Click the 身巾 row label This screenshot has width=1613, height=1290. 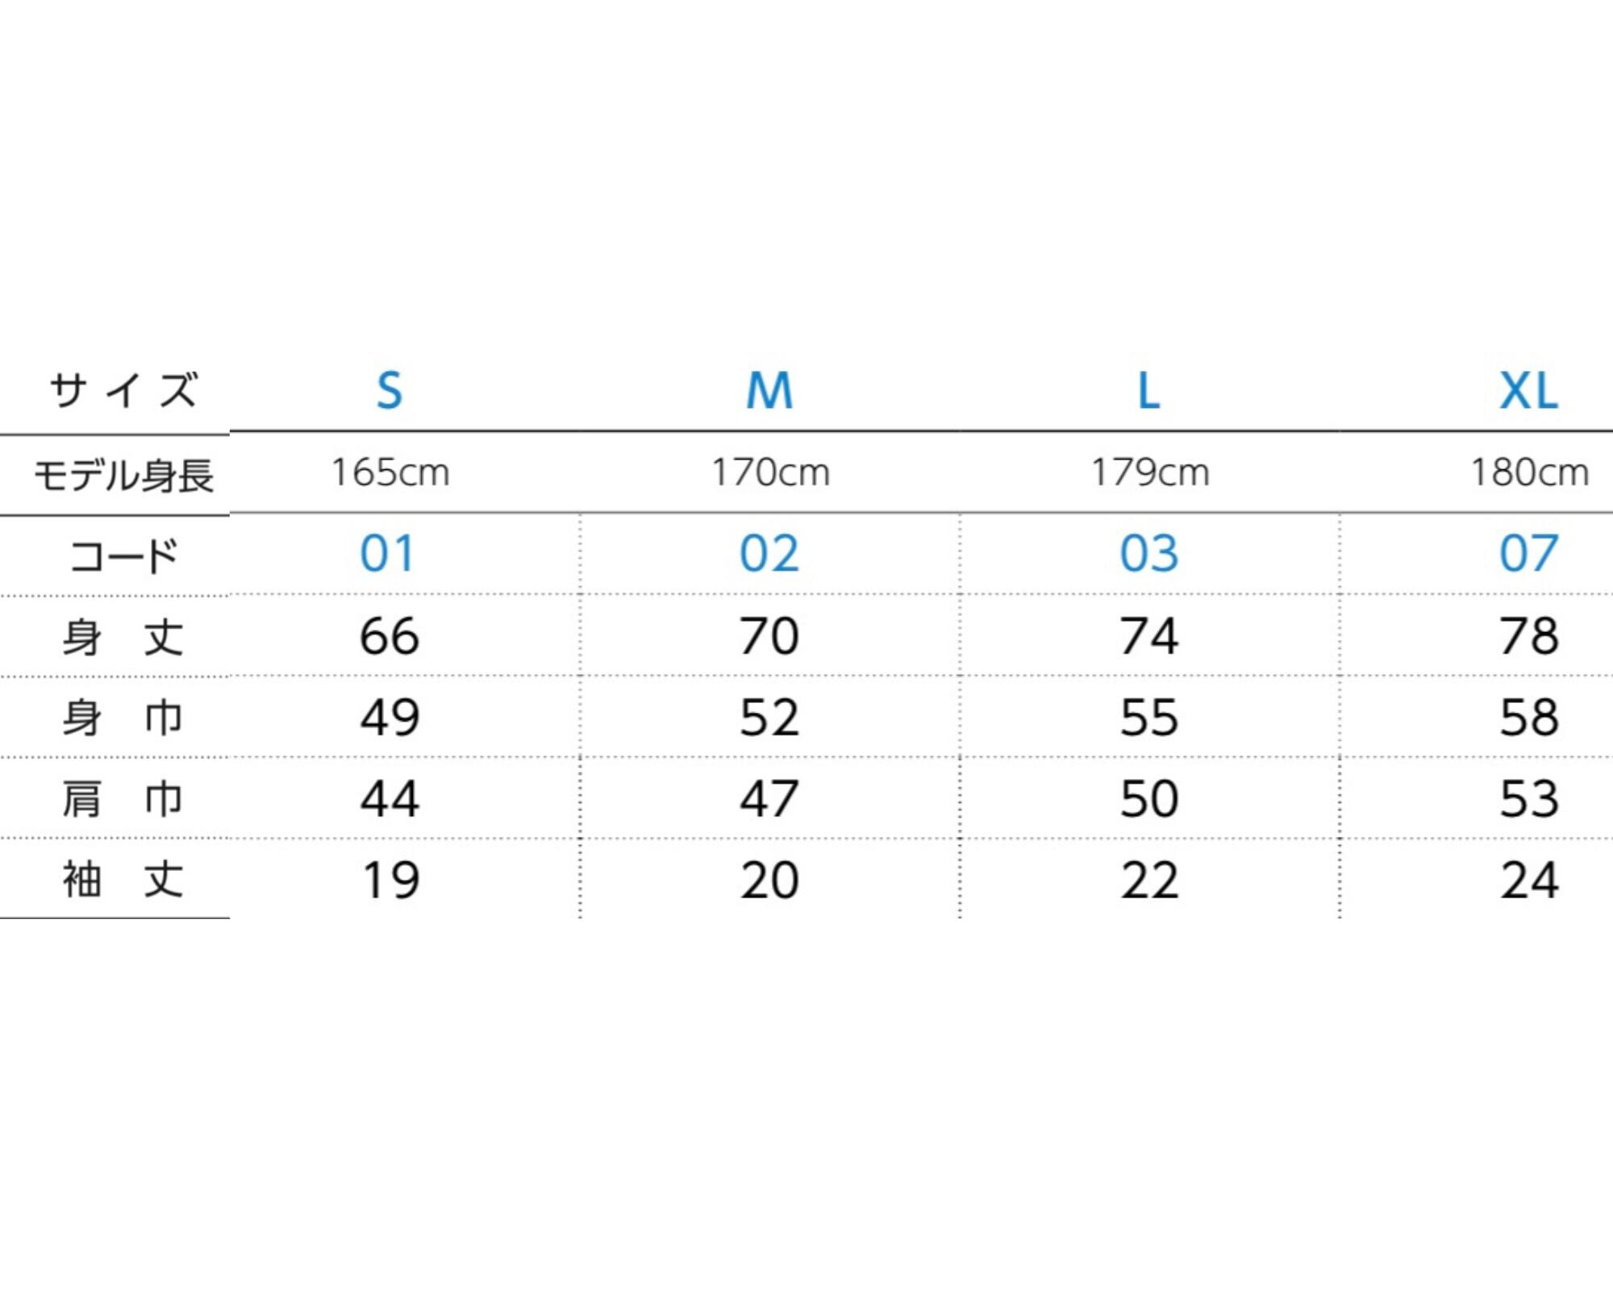click(x=123, y=718)
